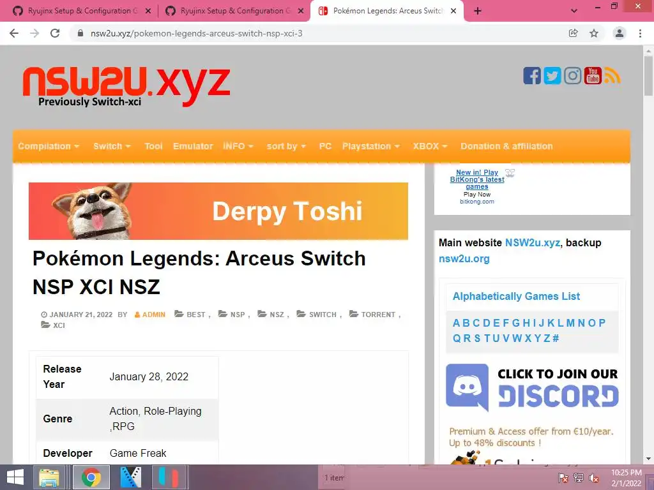
Task: Open the Emulator menu item
Action: point(193,146)
